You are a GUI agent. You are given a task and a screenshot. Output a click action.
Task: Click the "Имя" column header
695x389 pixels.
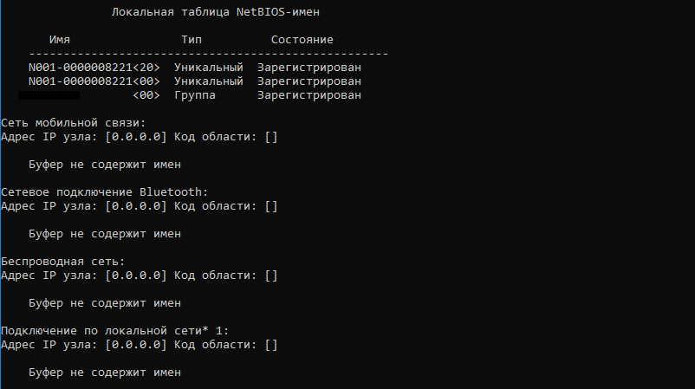click(x=60, y=40)
